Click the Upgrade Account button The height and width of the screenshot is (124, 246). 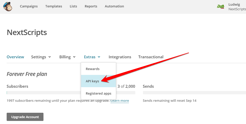point(25,117)
